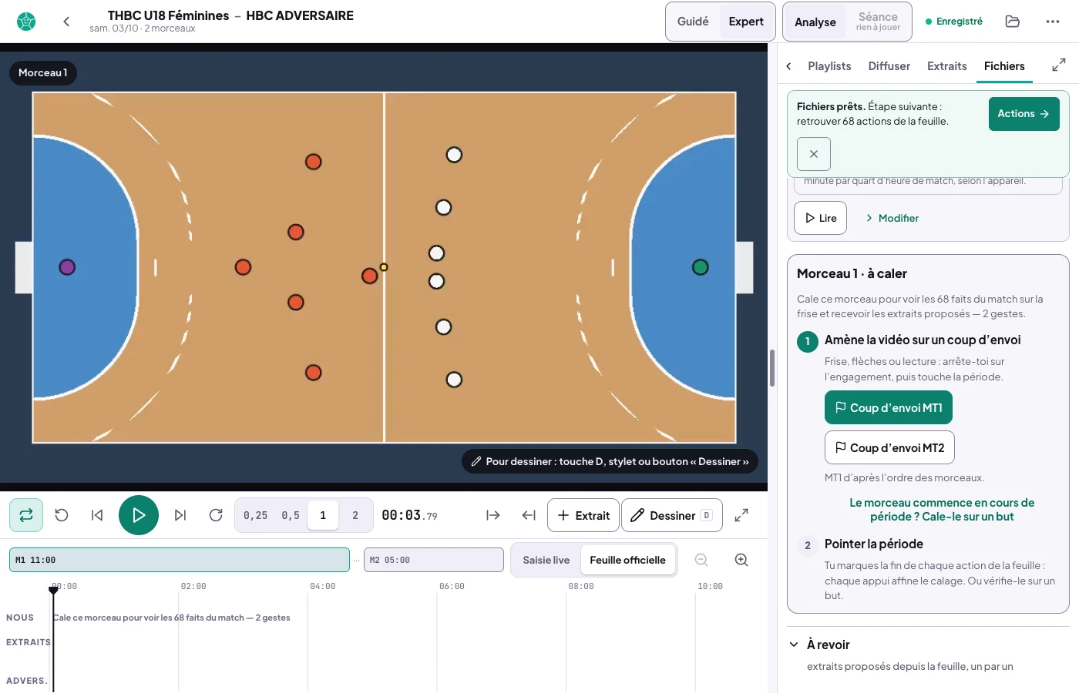The image size is (1079, 693).
Task: Go back with the header arrow
Action: click(66, 22)
